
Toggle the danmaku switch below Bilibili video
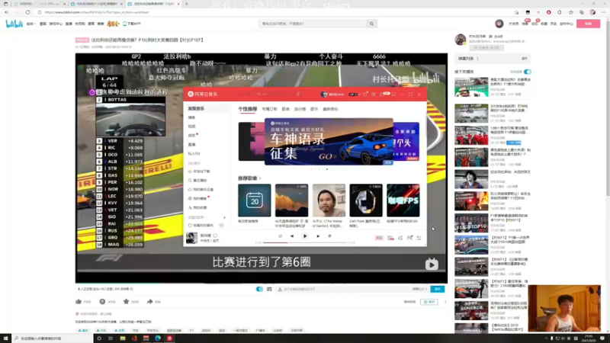(259, 289)
